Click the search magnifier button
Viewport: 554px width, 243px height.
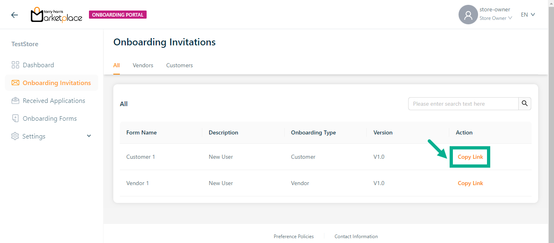pyautogui.click(x=525, y=104)
